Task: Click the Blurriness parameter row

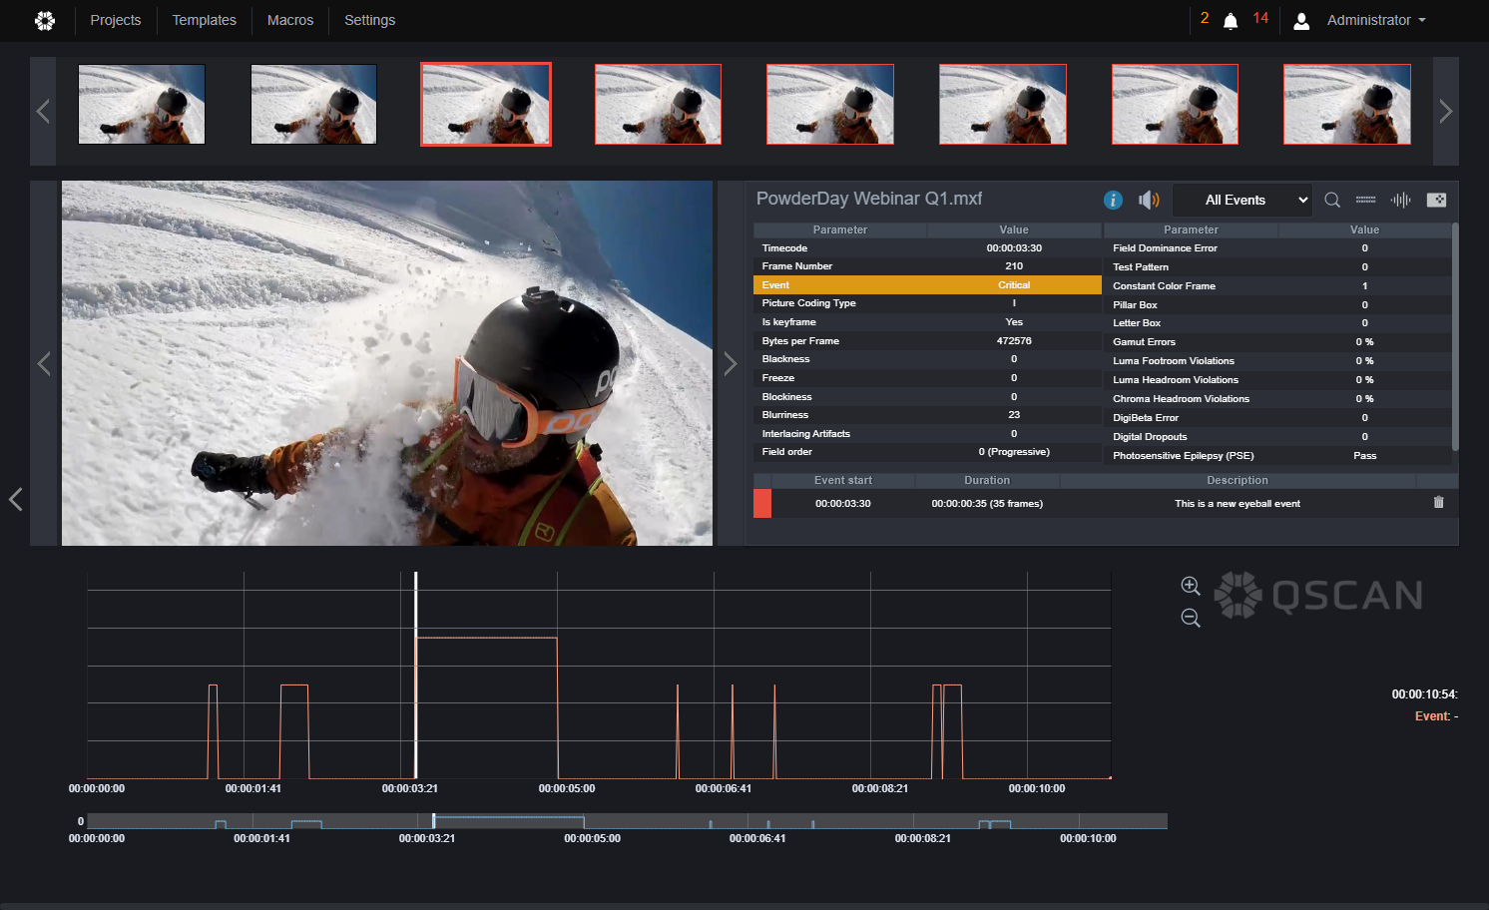Action: click(x=927, y=415)
